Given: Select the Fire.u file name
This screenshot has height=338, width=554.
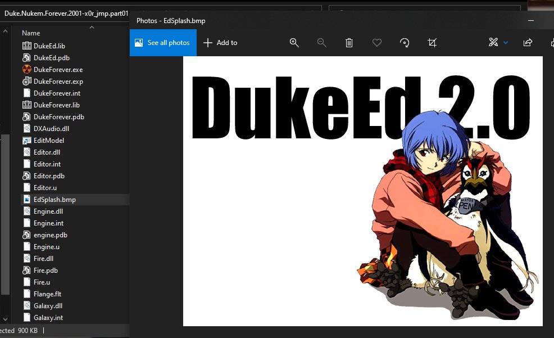Looking at the screenshot, I should [42, 282].
